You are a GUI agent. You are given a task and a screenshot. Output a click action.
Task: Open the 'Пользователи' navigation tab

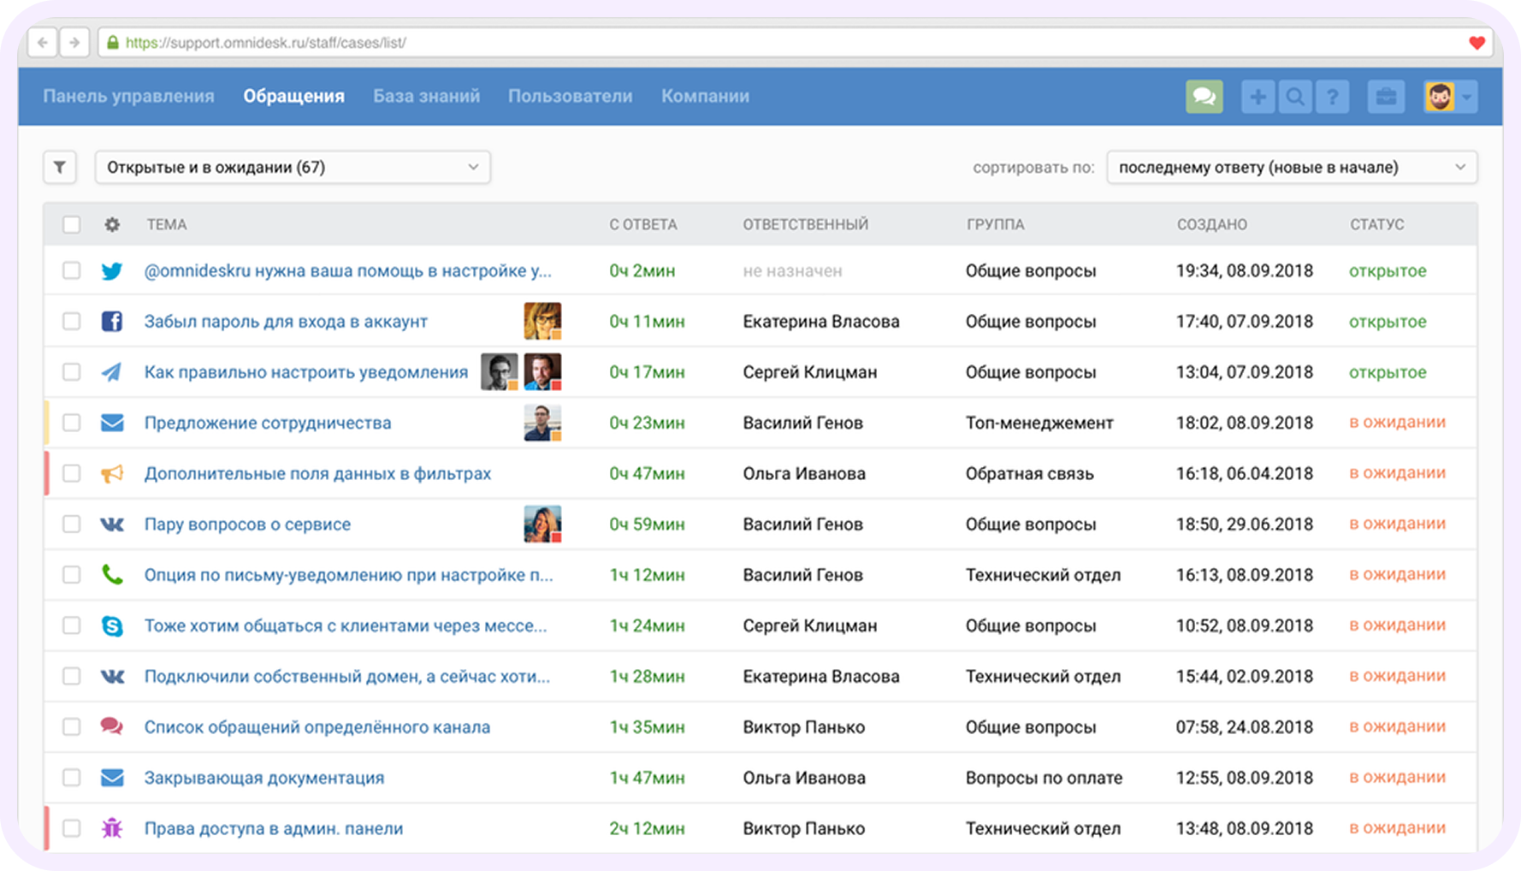pos(571,96)
